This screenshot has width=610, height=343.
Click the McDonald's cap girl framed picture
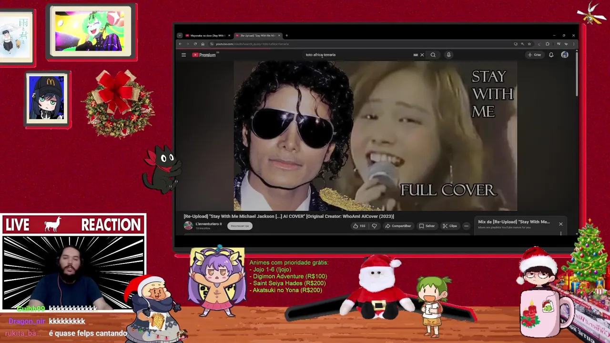coord(47,100)
